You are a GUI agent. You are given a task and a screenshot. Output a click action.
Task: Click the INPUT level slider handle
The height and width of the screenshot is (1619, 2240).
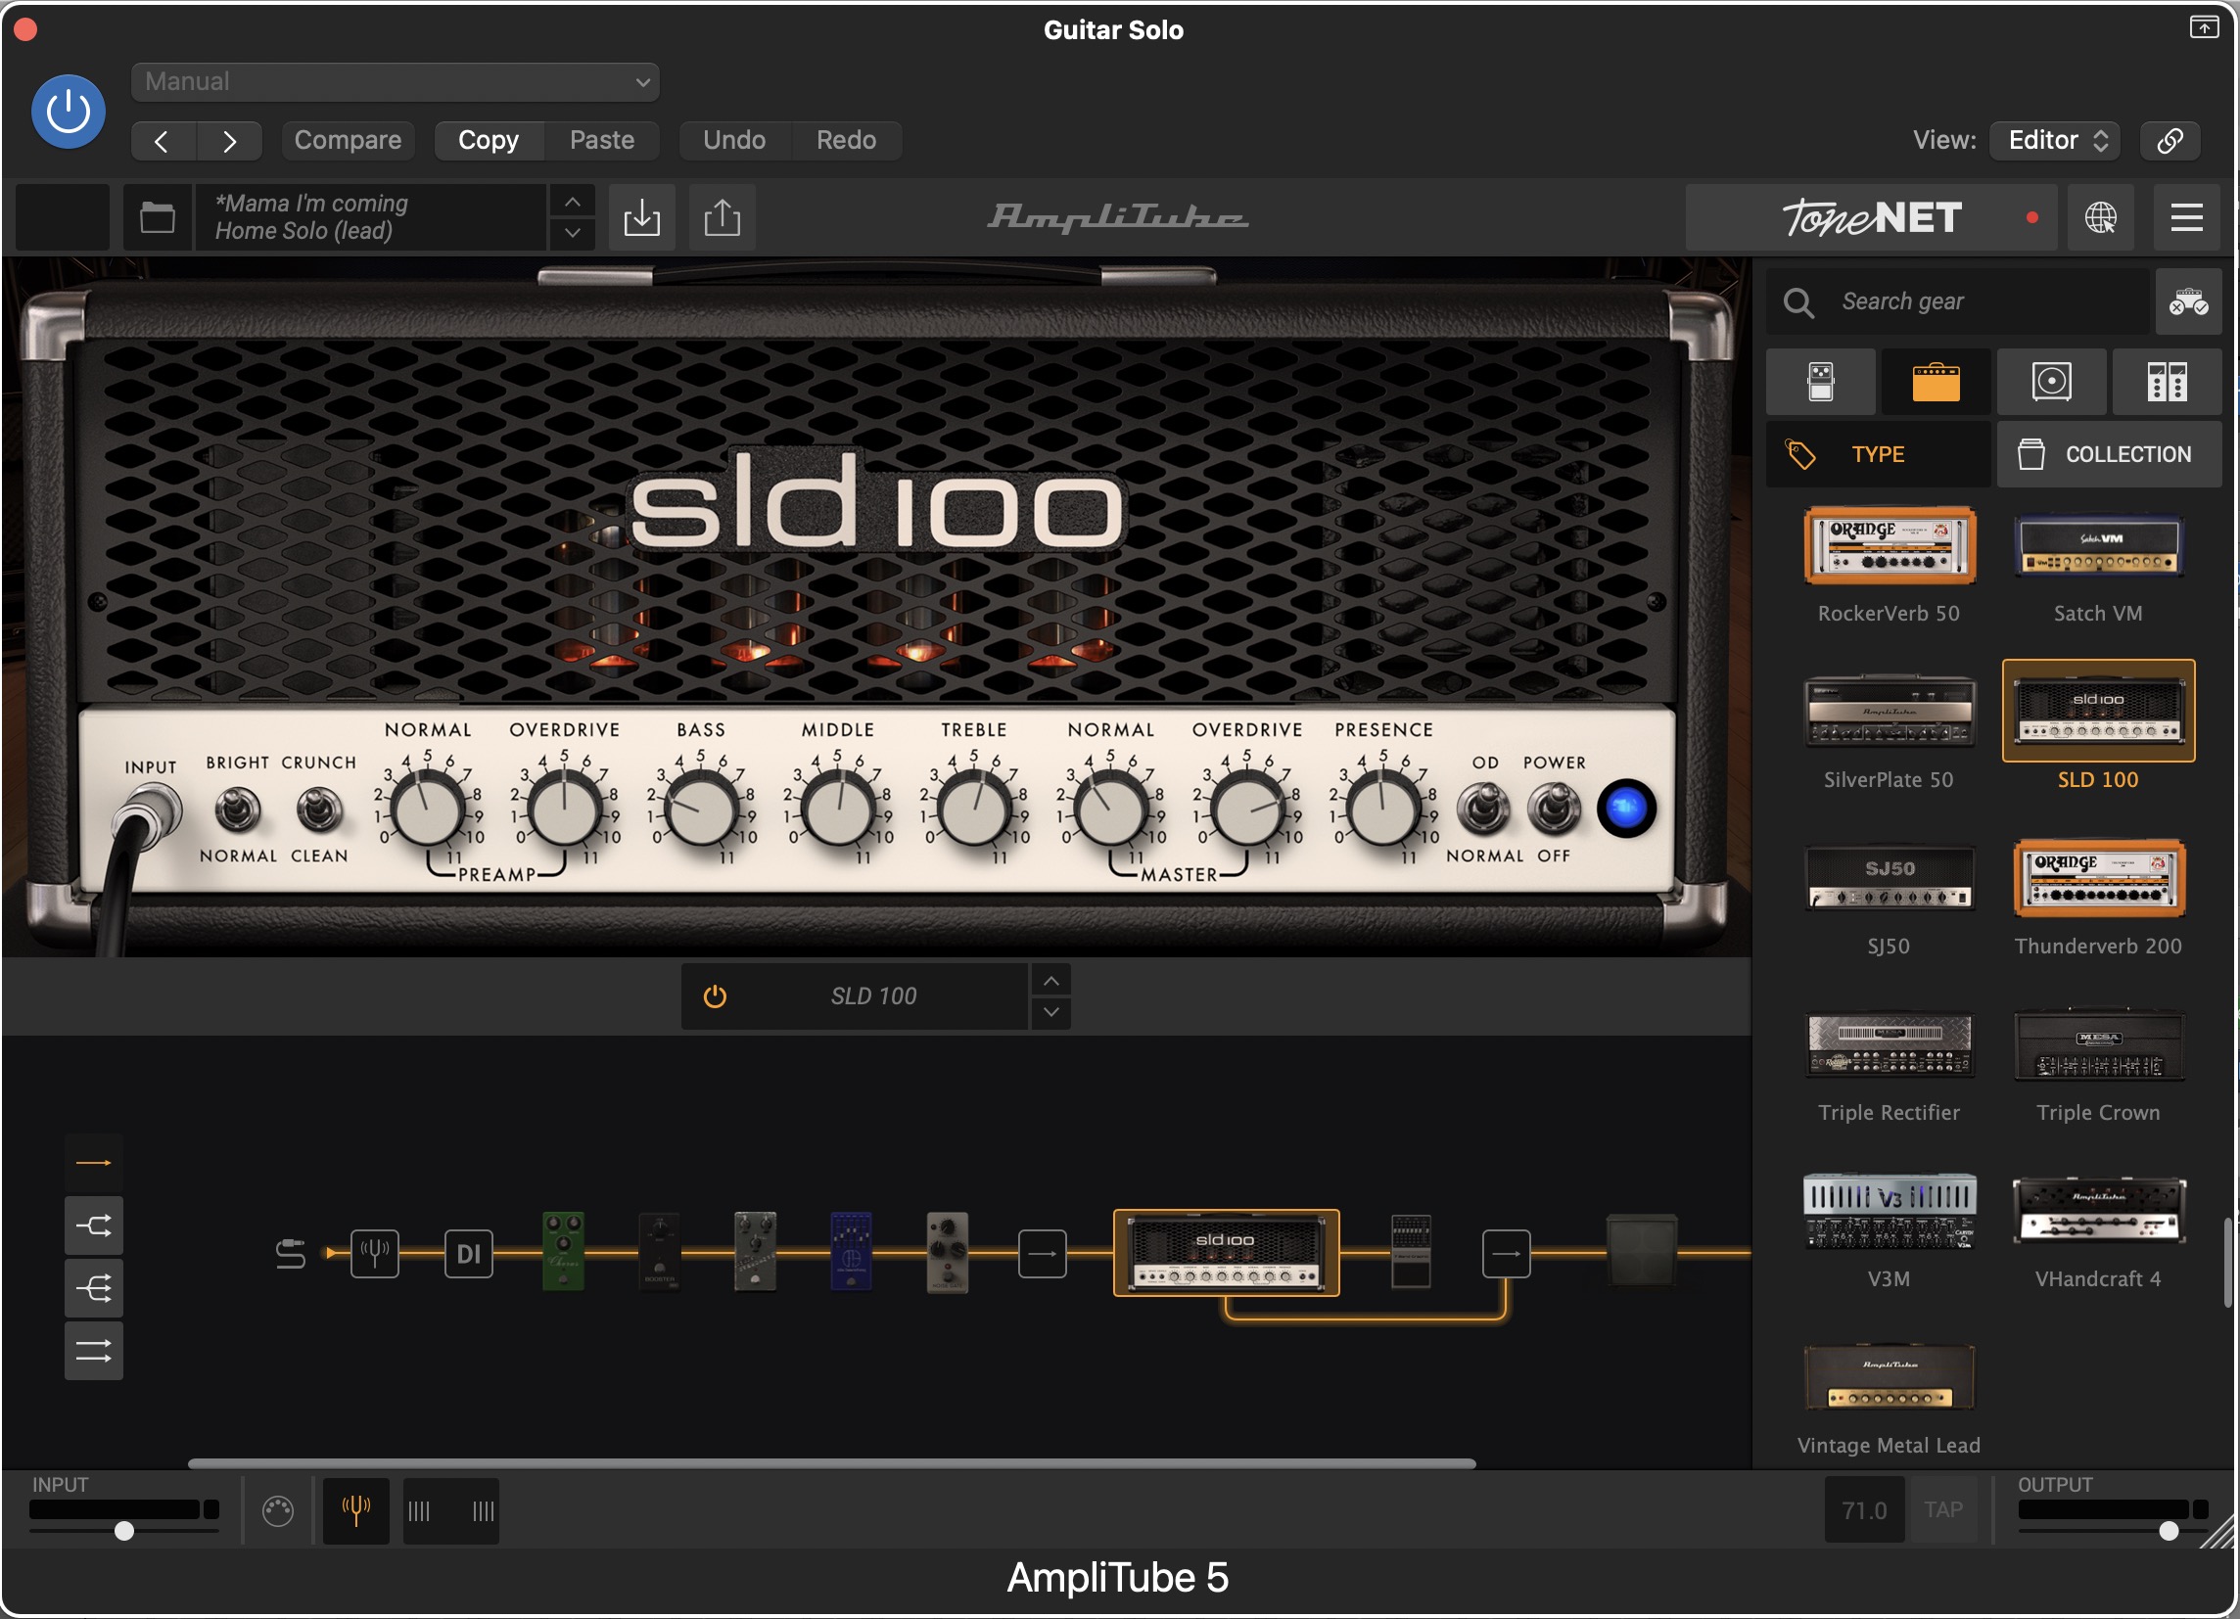click(x=123, y=1531)
